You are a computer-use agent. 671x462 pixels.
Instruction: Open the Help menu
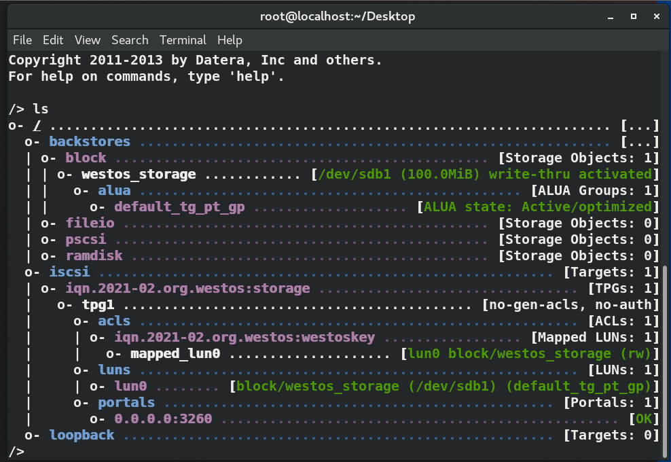[x=230, y=40]
